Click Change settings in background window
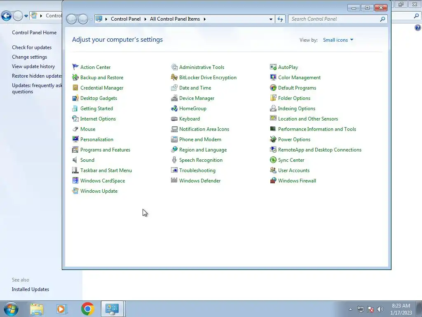 point(29,57)
